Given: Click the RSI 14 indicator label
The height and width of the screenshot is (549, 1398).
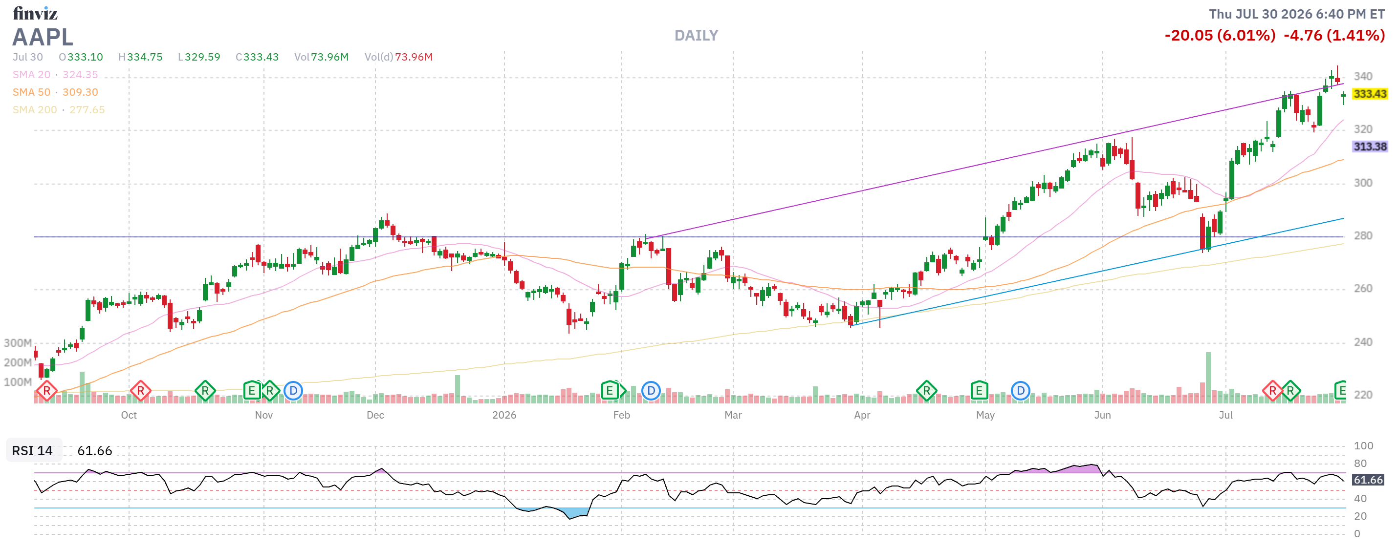Looking at the screenshot, I should click(33, 451).
